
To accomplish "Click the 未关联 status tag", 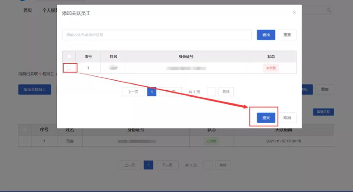I will [x=271, y=68].
